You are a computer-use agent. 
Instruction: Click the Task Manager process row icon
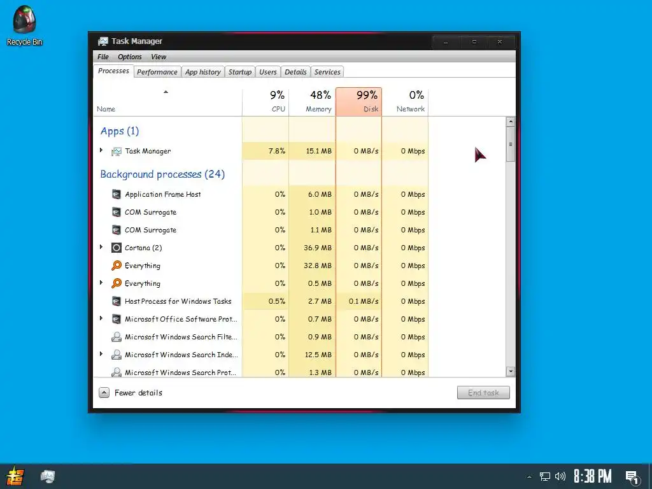point(117,152)
